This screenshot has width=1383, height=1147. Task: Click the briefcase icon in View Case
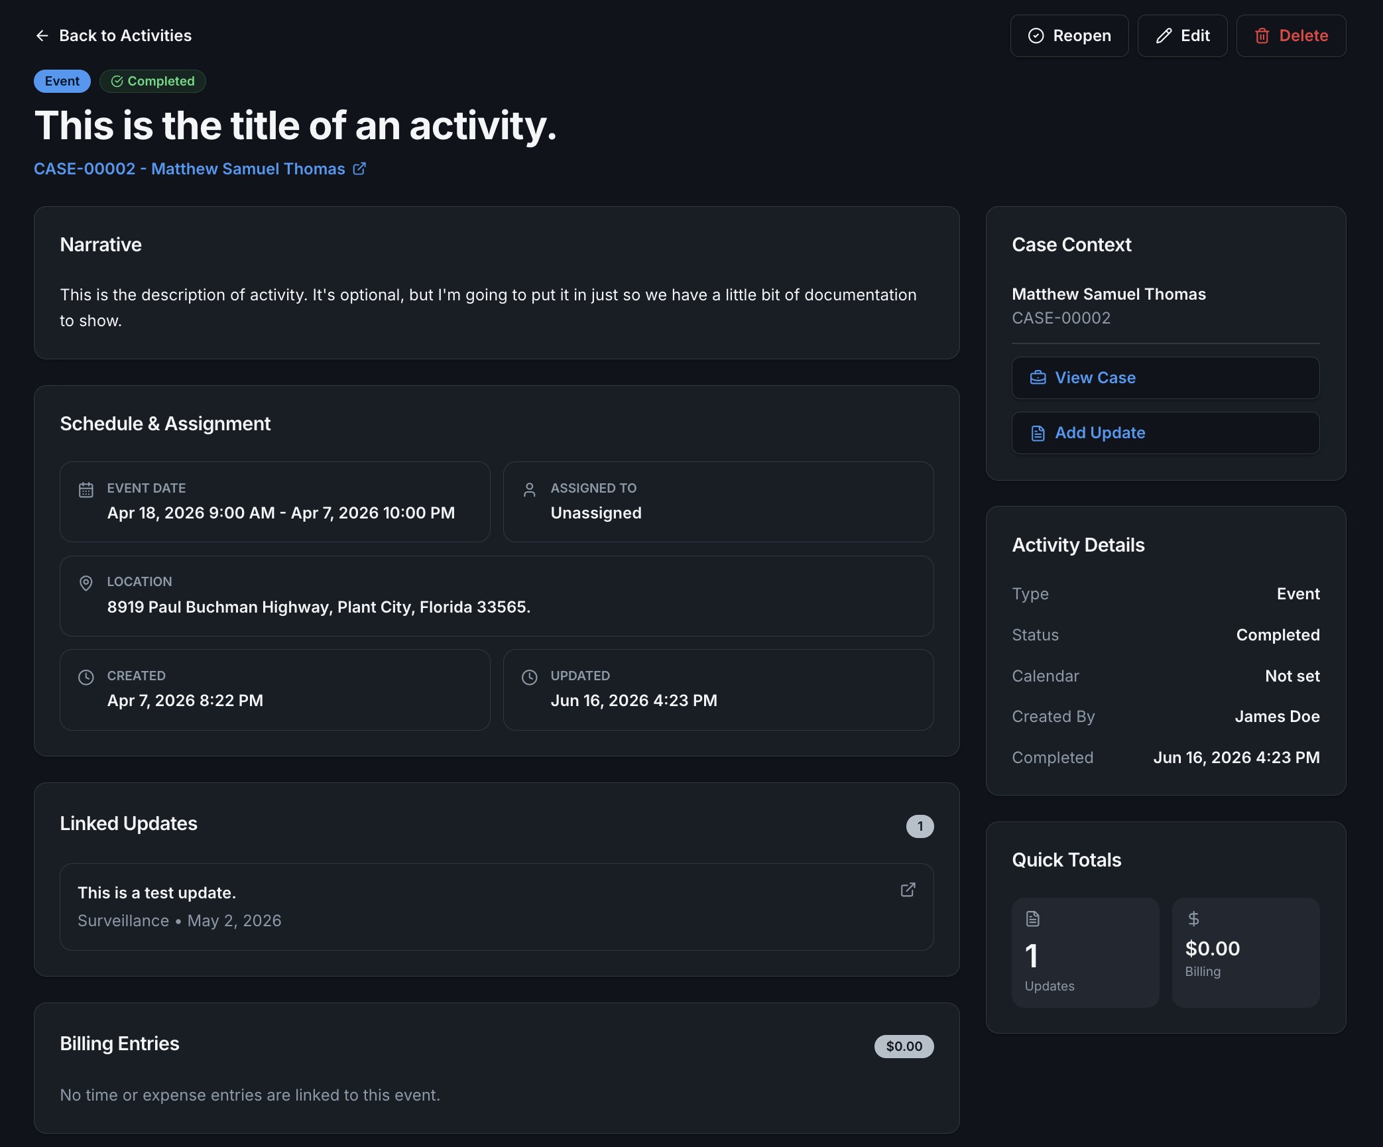1038,378
